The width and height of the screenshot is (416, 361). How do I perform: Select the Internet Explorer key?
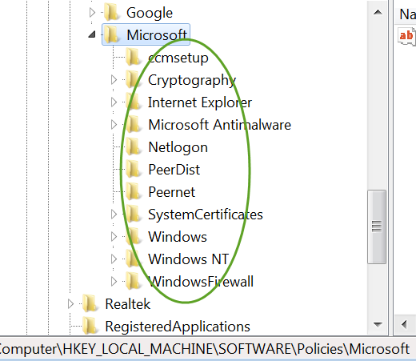pyautogui.click(x=200, y=102)
